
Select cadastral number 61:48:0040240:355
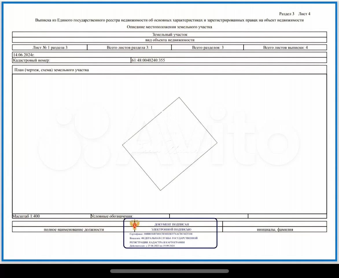[148, 60]
